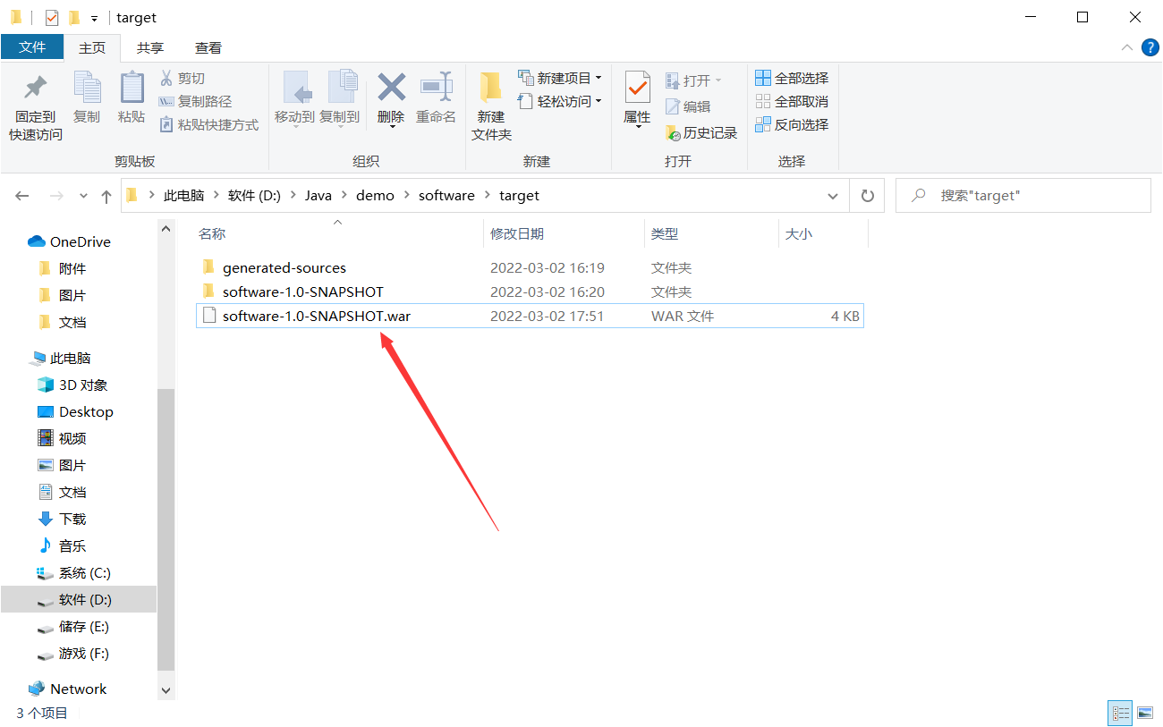Select the software-1.0-SNAPSHOT.war file

[x=530, y=317]
